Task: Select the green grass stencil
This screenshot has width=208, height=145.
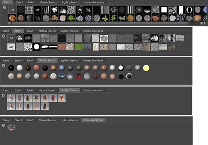Action: pos(79,47)
